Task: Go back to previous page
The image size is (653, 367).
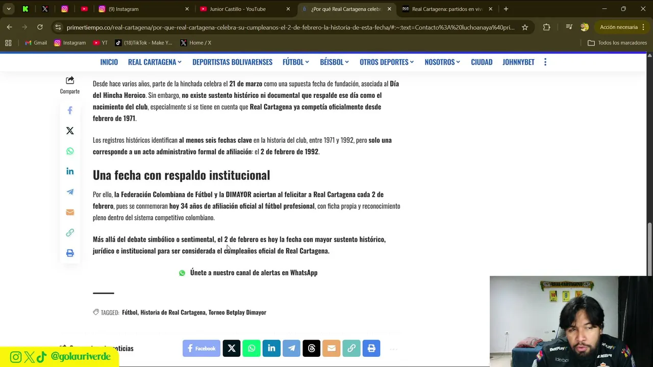Action: pyautogui.click(x=10, y=27)
